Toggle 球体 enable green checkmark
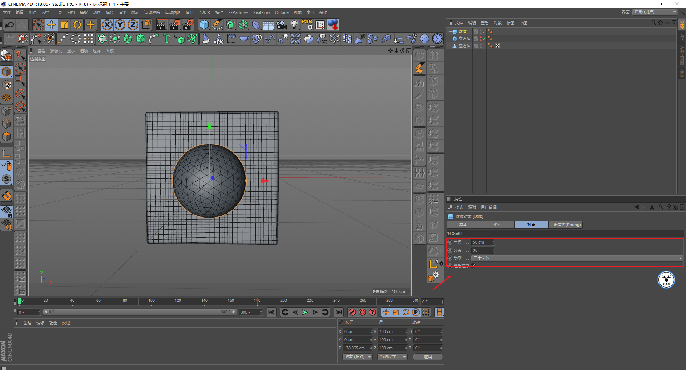Viewport: 686px width, 370px height. [x=484, y=32]
